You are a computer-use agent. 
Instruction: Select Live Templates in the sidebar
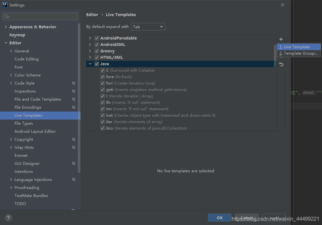40,115
